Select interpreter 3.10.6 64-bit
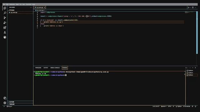Viewport: 200px width, 112px height. (x=187, y=106)
